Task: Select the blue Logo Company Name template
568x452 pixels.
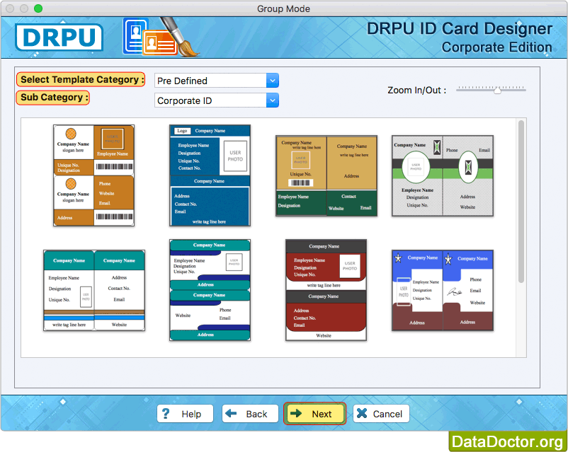Action: (x=210, y=175)
